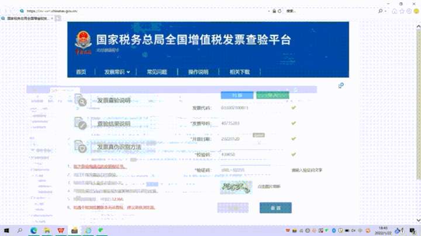Viewport: 421px width, 236px height.
Task: Click the scrollbar up arrow
Action: (x=418, y=26)
